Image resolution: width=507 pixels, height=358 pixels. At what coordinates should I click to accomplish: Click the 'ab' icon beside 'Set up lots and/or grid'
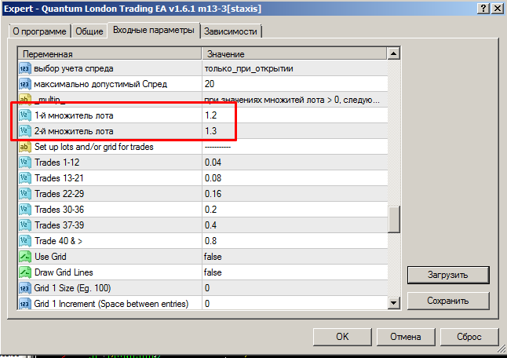click(25, 147)
